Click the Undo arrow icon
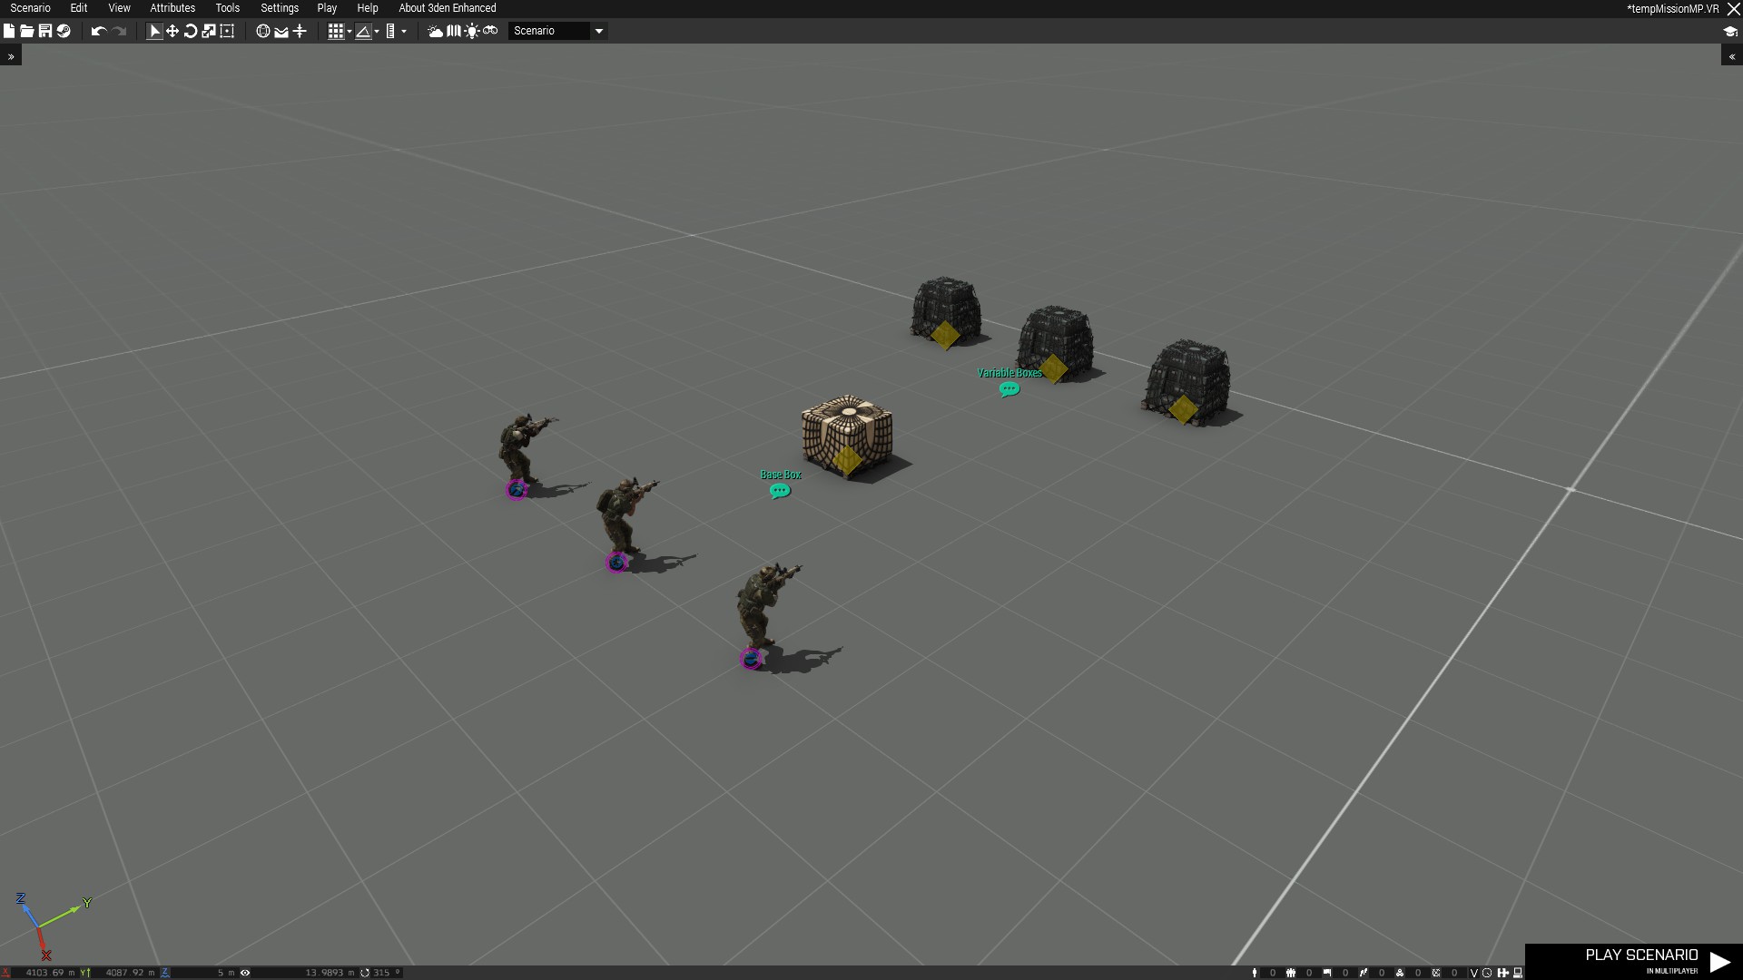The image size is (1743, 980). pos(98,31)
